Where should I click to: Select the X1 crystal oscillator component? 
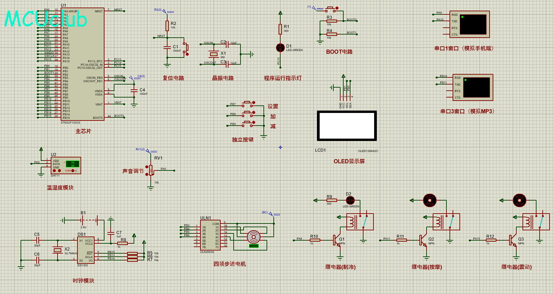(x=214, y=54)
